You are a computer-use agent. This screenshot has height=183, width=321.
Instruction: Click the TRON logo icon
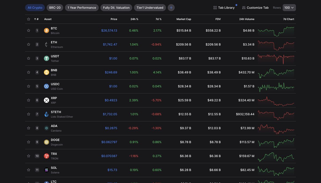[x=47, y=156]
